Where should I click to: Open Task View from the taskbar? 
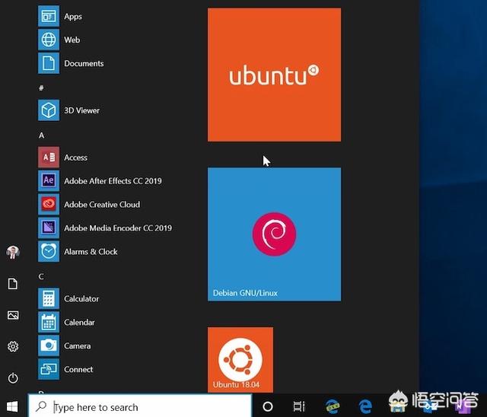pos(299,406)
